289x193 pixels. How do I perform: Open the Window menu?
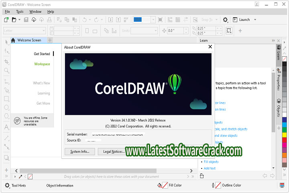35,12
